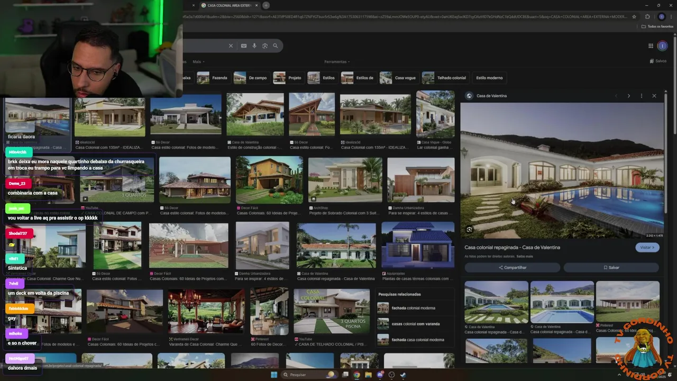677x381 pixels.
Task: Click the magnifying glass search icon
Action: click(x=276, y=46)
